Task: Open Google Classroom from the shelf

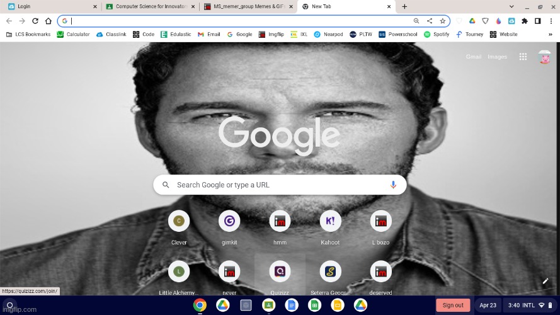Action: (268, 305)
